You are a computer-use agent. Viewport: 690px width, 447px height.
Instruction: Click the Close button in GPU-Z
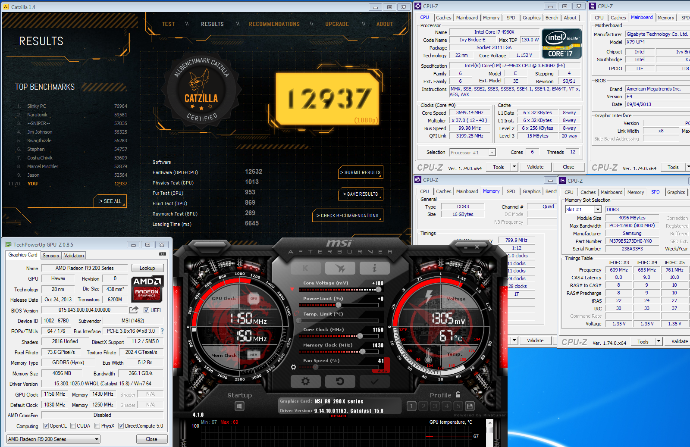point(151,439)
